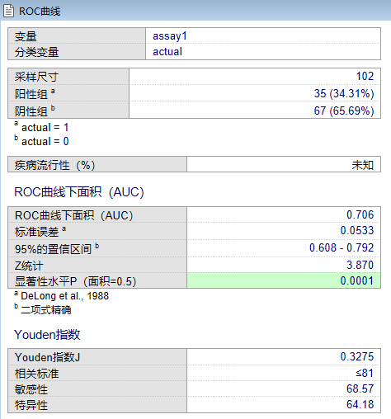Select the assay1 variable value
The image size is (391, 419).
coord(170,36)
